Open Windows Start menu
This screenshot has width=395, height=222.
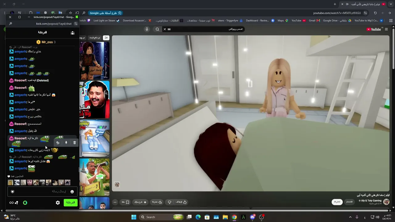(x=134, y=217)
